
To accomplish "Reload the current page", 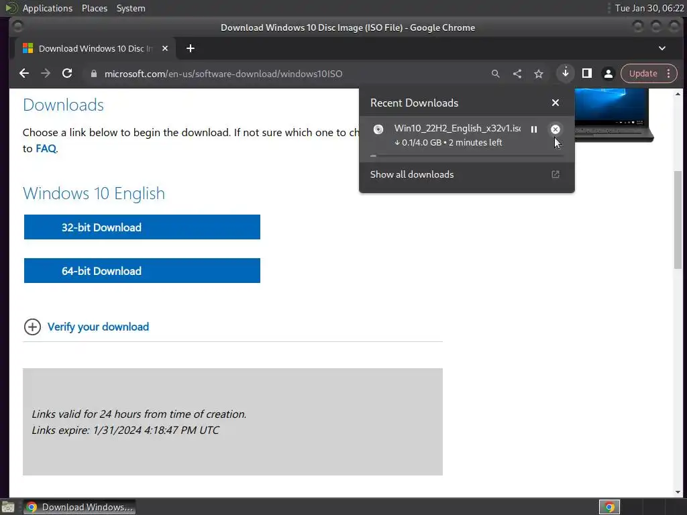I will (x=67, y=74).
